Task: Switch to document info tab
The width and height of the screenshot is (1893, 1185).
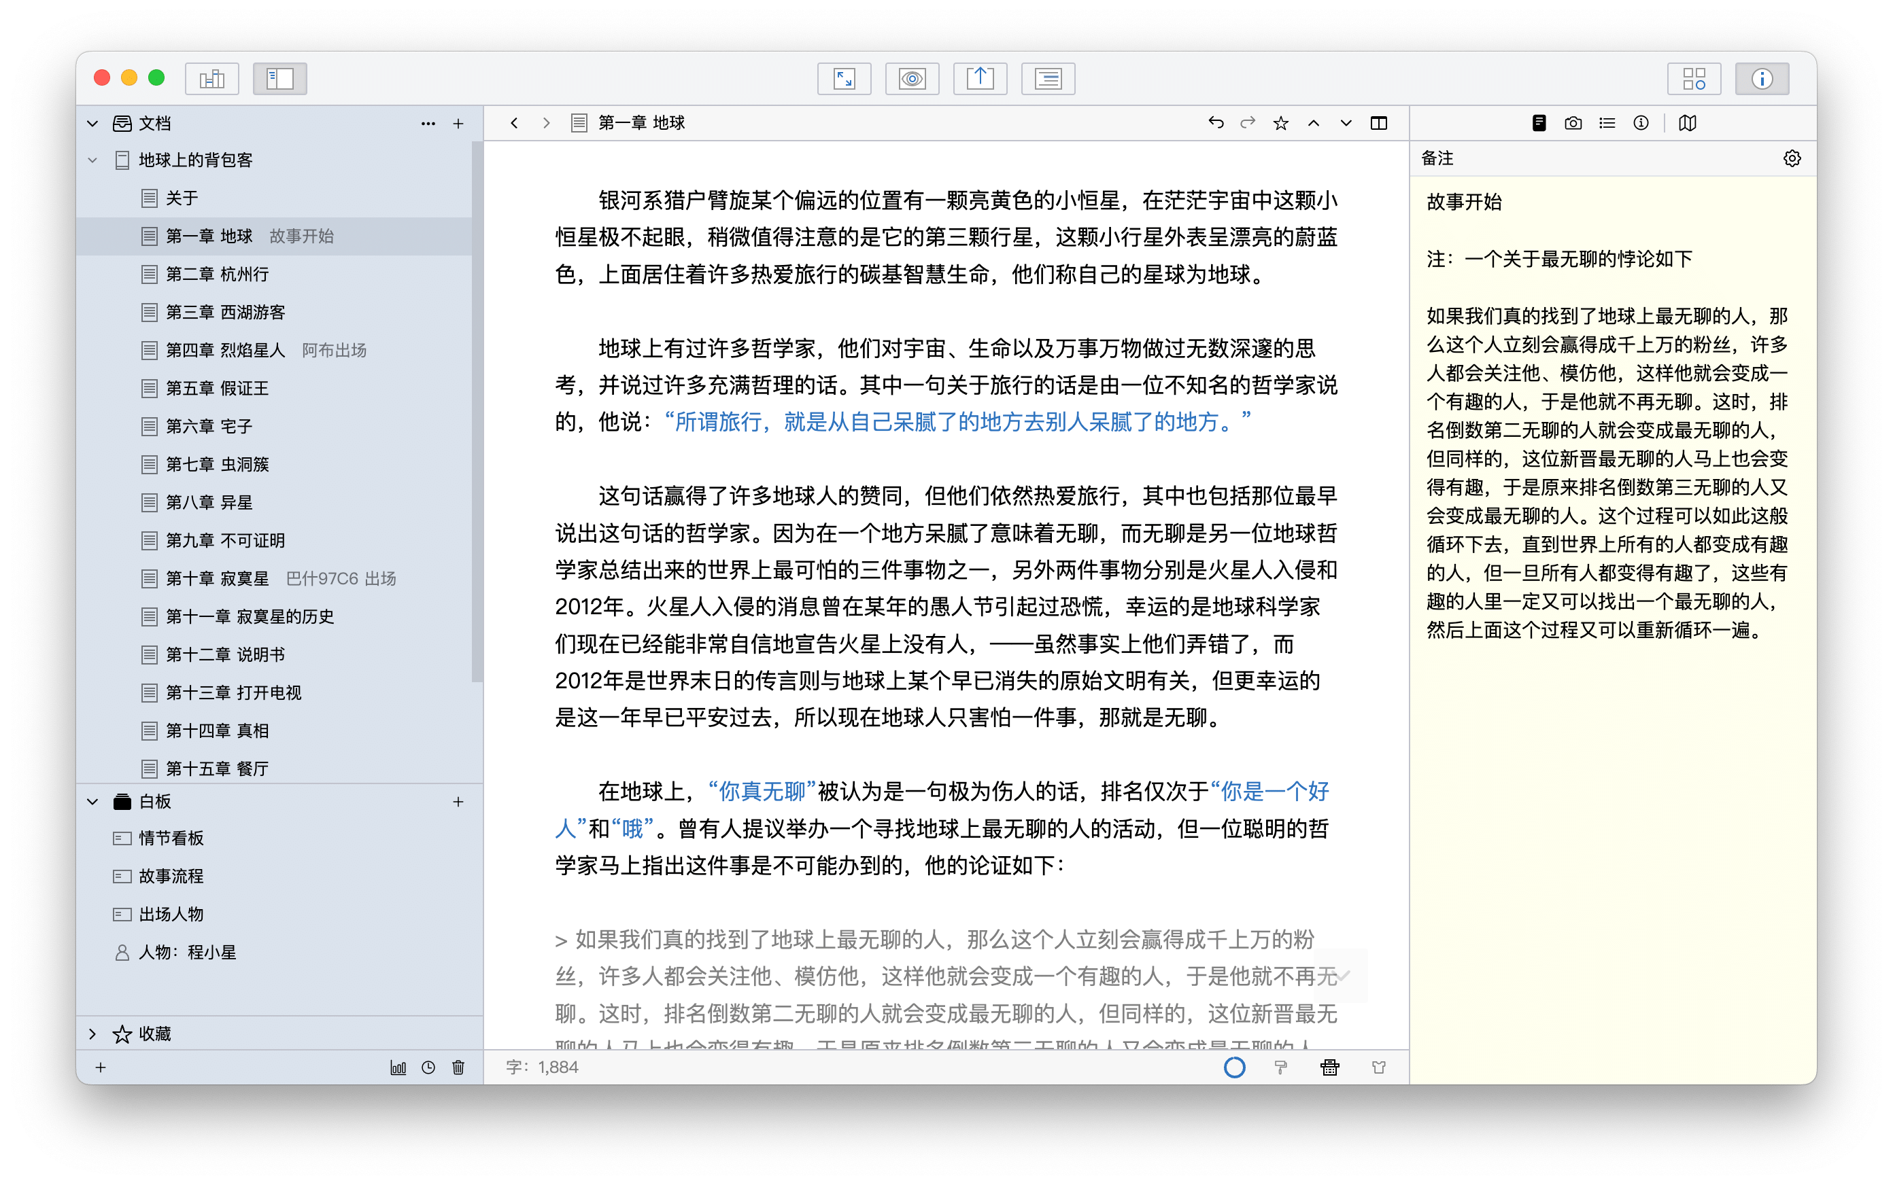Action: click(x=1641, y=123)
